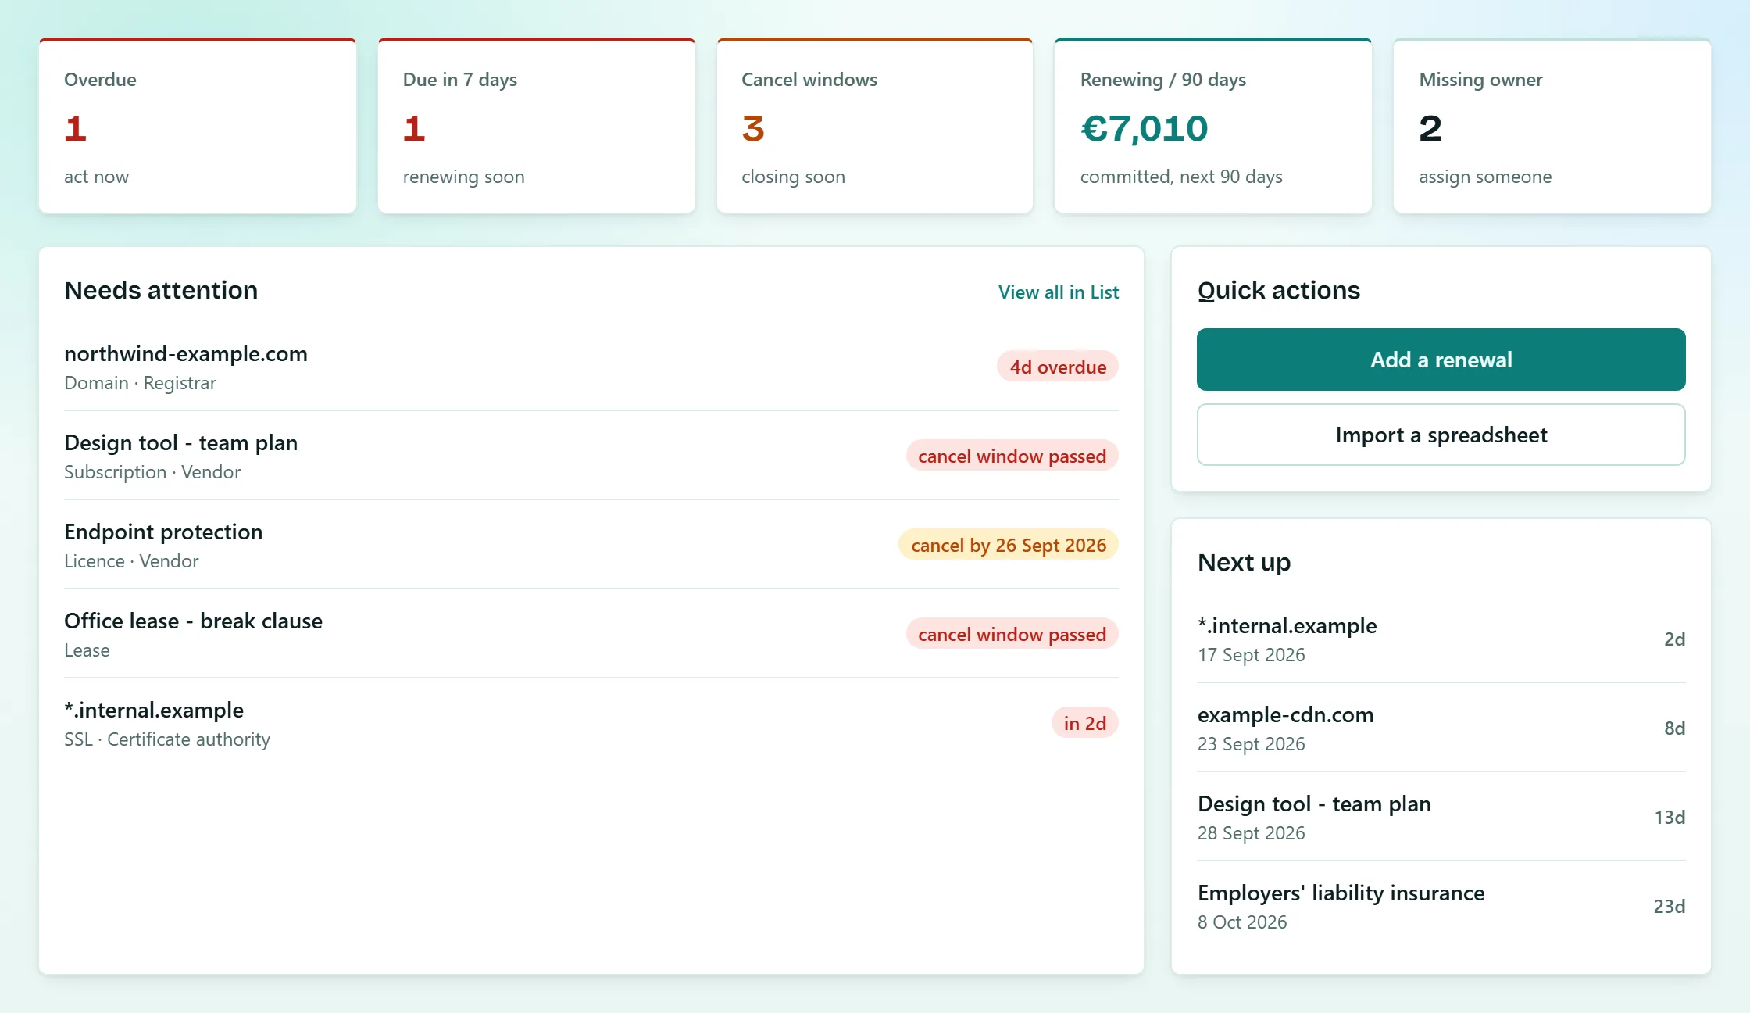Click the 23 Sept 2026 date

pyautogui.click(x=1251, y=744)
